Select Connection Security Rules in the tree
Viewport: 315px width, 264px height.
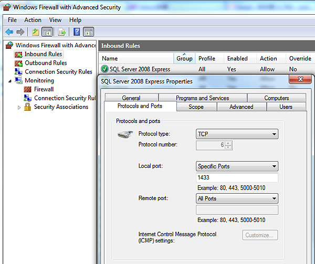point(58,72)
